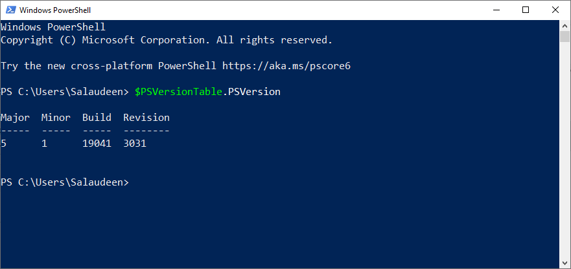Click the last empty prompt line

click(x=65, y=182)
